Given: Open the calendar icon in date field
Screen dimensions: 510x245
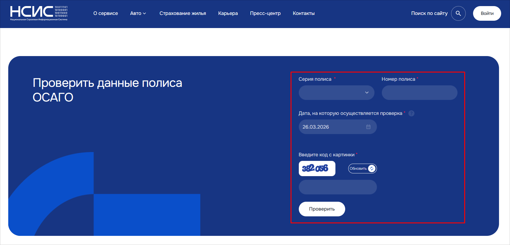Looking at the screenshot, I should click(368, 127).
